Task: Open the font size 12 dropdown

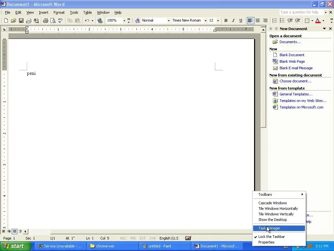Action: pos(218,21)
